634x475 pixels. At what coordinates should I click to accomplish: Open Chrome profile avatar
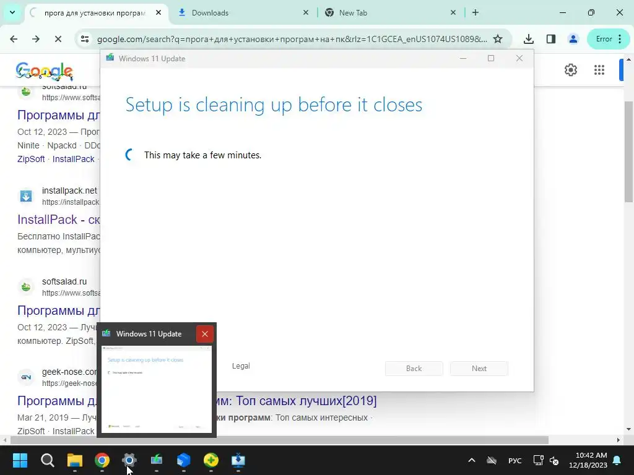pyautogui.click(x=573, y=39)
